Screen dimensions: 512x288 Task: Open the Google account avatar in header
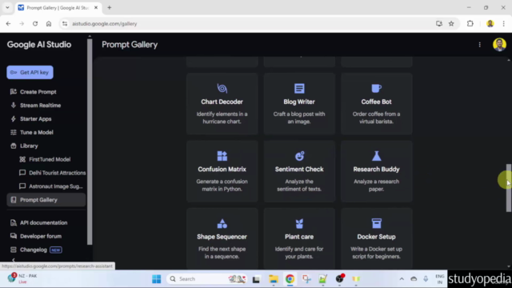pyautogui.click(x=499, y=45)
